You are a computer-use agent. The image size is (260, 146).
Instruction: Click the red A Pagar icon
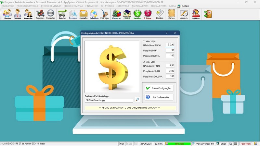pos(148,14)
